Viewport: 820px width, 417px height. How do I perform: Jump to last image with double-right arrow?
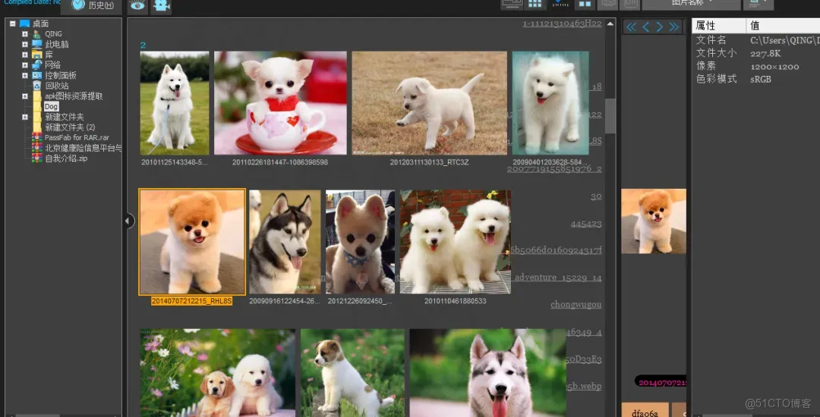(x=673, y=27)
